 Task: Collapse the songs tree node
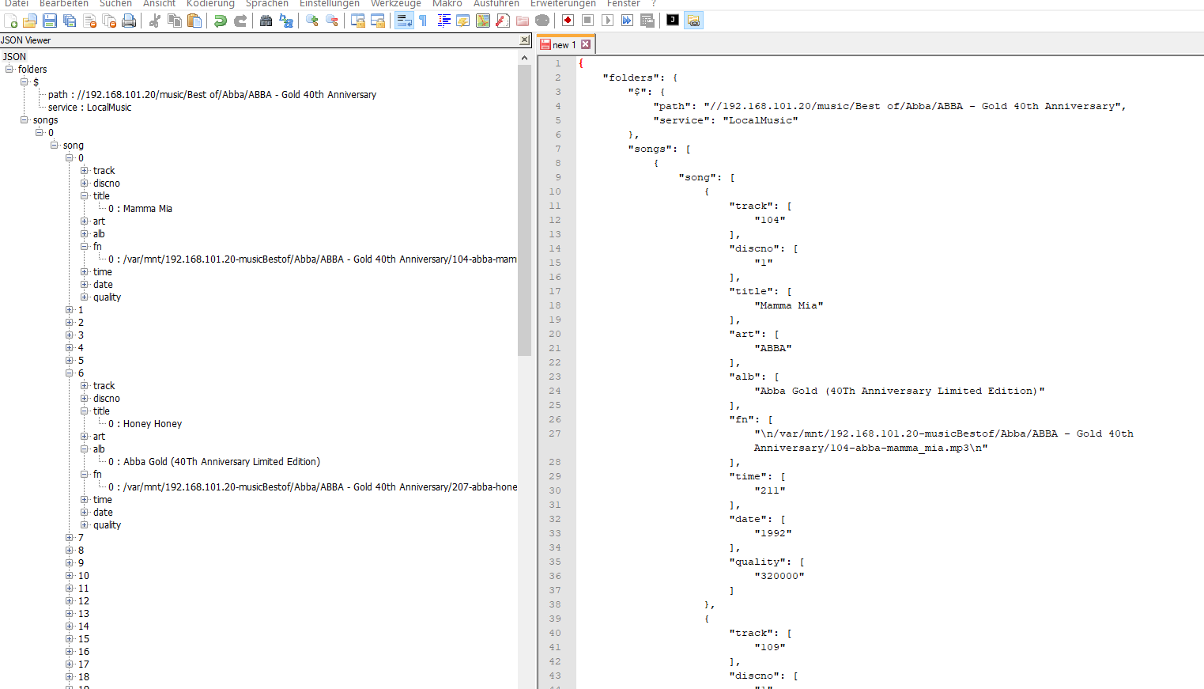(x=25, y=120)
